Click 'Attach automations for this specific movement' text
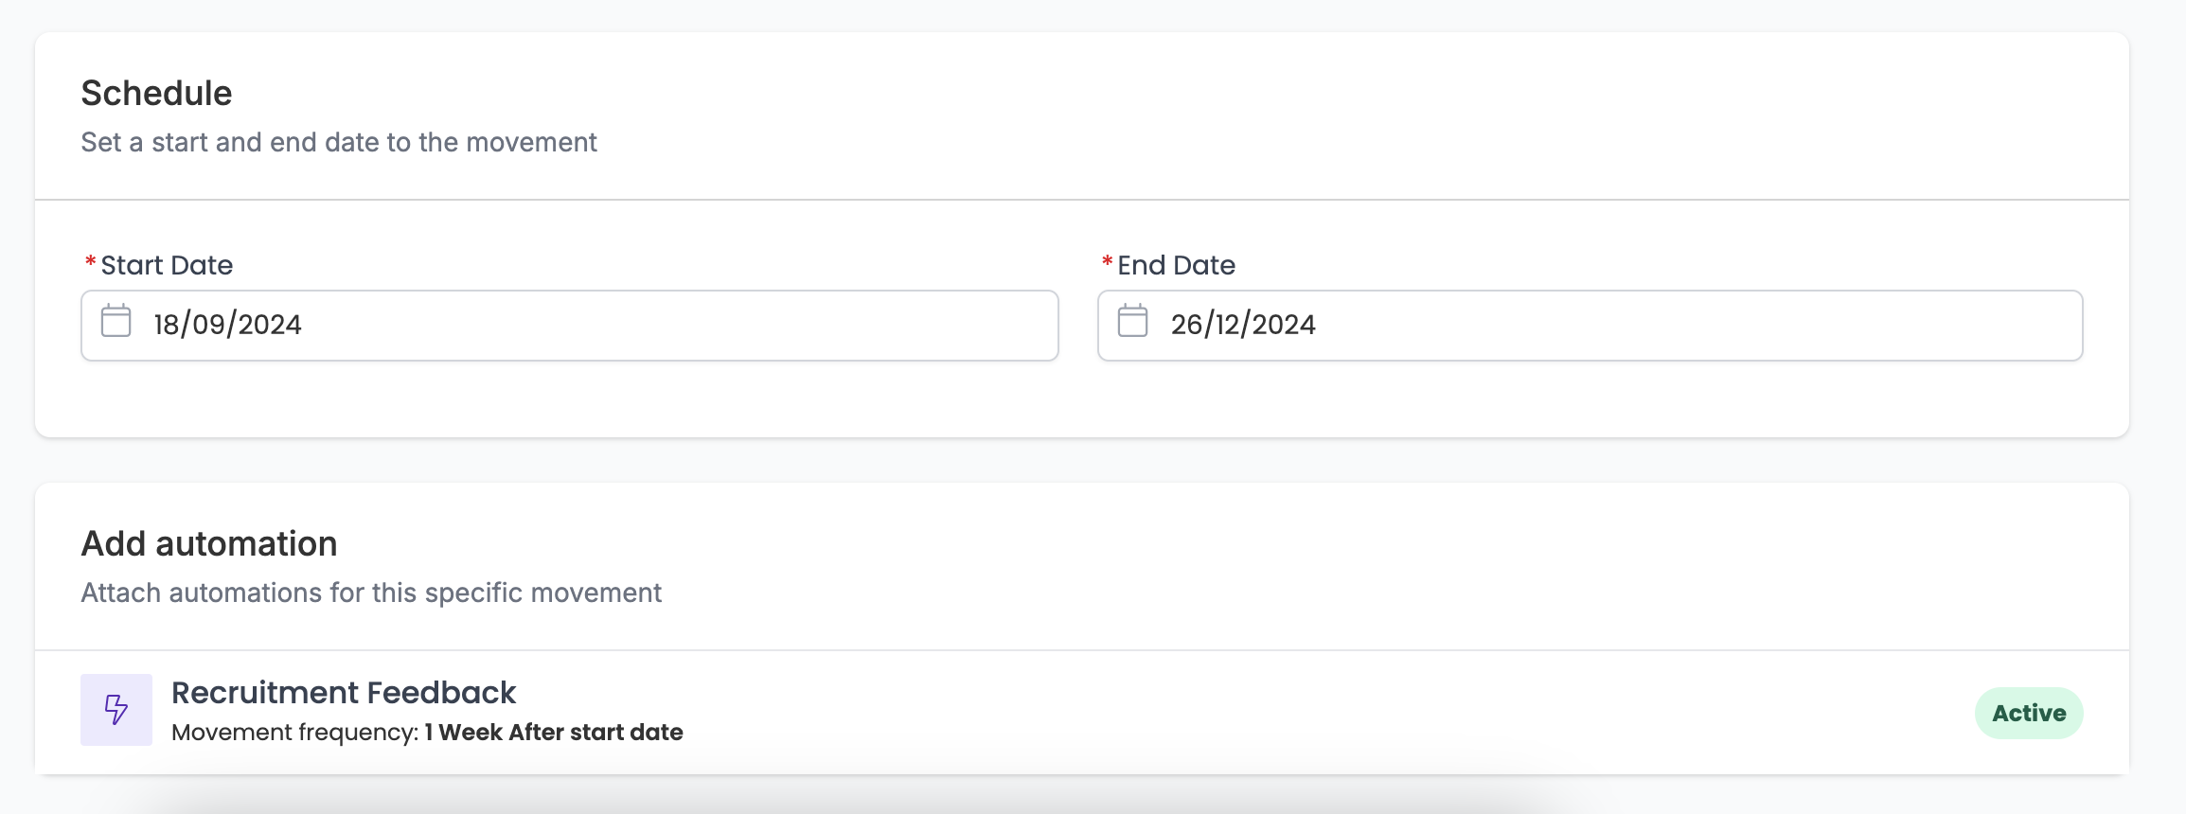Screen dimensions: 2186x814 pos(371,593)
